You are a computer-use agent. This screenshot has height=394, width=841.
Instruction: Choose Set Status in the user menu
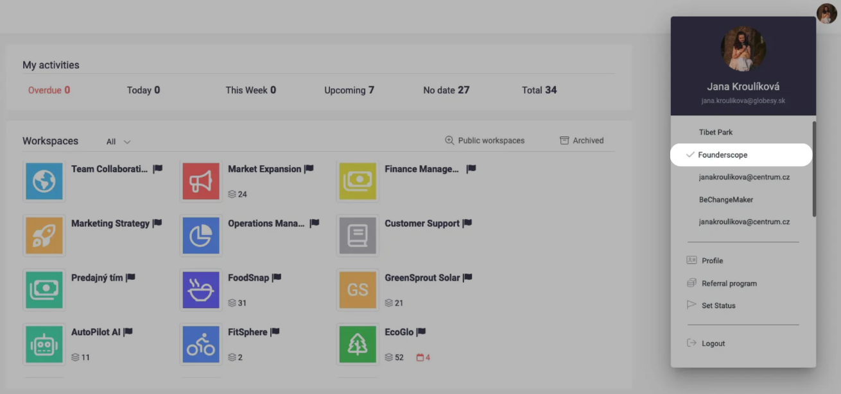pos(718,306)
